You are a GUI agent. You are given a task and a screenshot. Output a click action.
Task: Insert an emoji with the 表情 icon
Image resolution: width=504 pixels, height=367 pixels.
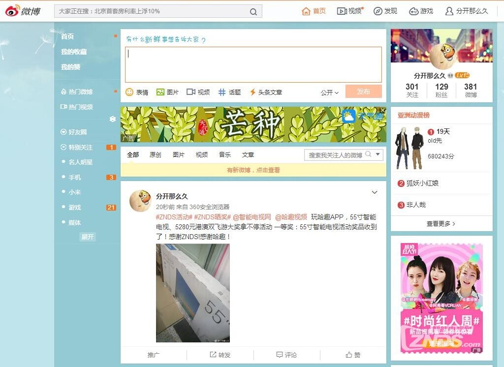129,92
